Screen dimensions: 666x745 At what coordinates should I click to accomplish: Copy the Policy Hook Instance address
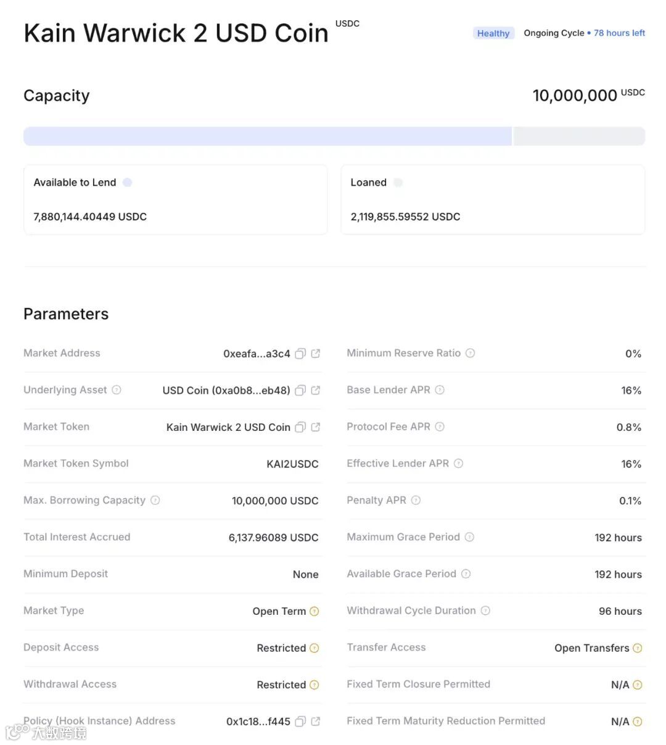pos(300,722)
